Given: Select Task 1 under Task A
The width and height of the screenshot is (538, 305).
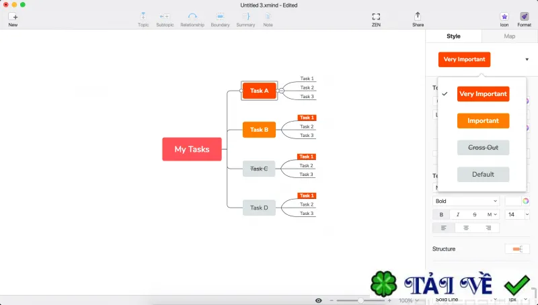Looking at the screenshot, I should click(x=307, y=79).
